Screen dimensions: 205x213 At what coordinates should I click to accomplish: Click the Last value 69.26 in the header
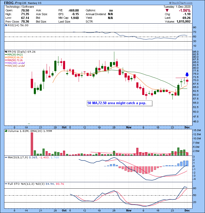click(x=186, y=18)
